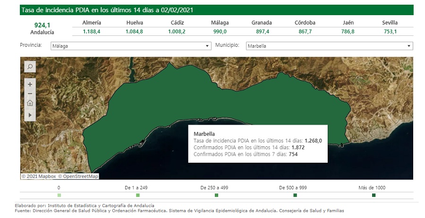Click the Tasa de incidencia PDIA title bar
The width and height of the screenshot is (425, 218).
[x=217, y=10]
